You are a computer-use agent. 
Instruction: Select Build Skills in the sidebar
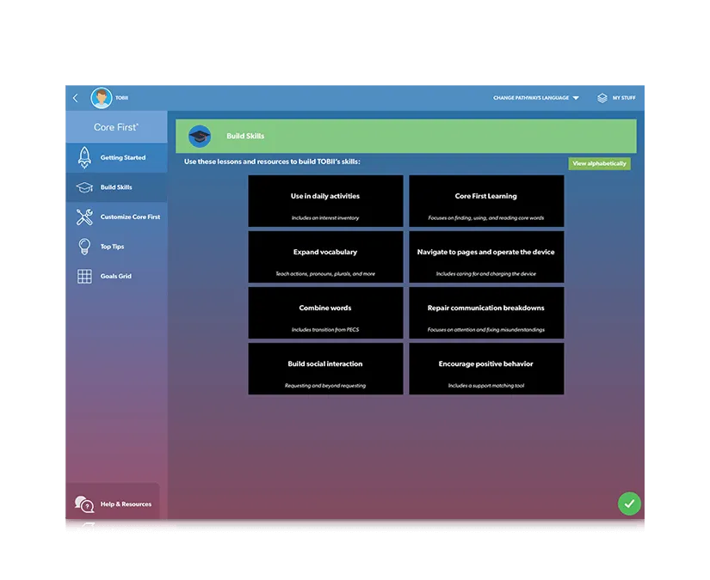coord(116,187)
